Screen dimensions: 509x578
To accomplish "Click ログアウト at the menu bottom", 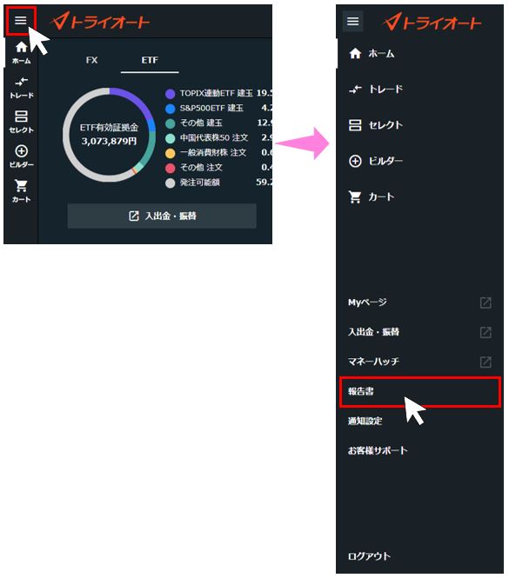I will pyautogui.click(x=369, y=556).
